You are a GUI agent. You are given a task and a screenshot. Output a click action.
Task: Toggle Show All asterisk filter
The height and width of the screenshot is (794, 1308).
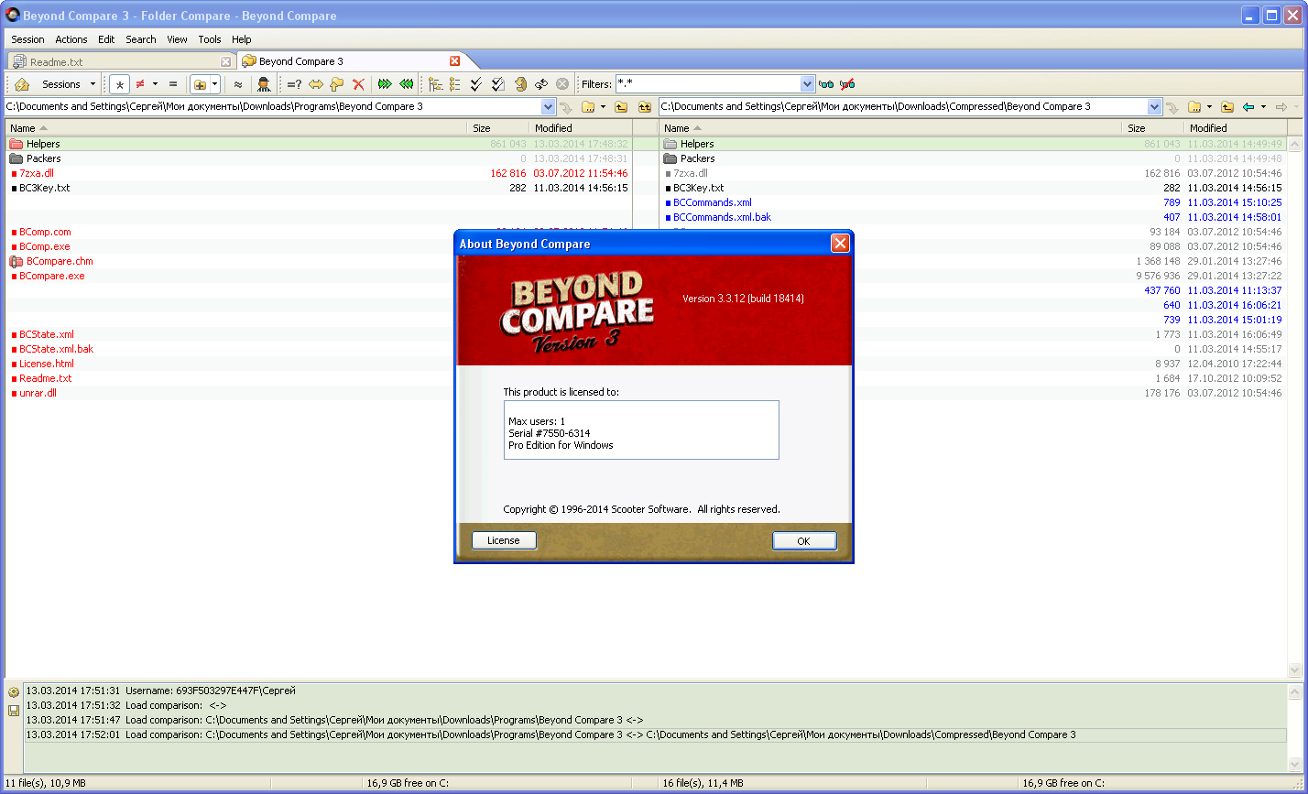(x=120, y=84)
